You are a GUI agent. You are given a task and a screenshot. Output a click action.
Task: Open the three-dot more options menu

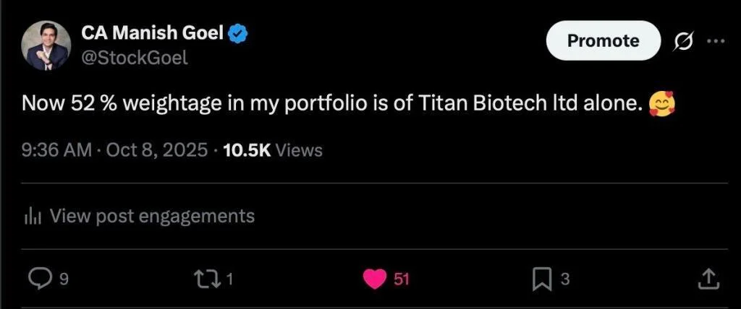tap(715, 41)
